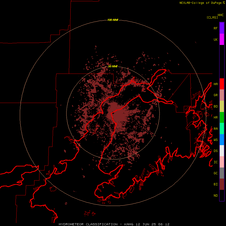226x226 pixels.
Task: Click the GC gray legend swatch
Action: [x=222, y=173]
